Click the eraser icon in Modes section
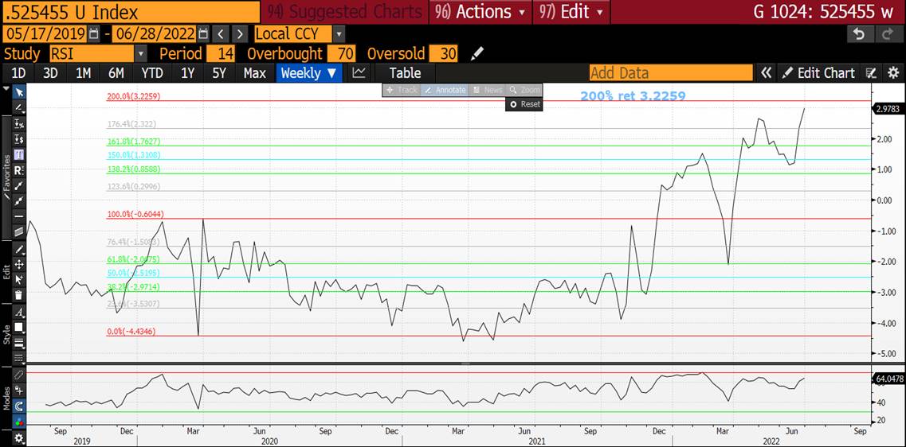906x447 pixels. (x=19, y=375)
